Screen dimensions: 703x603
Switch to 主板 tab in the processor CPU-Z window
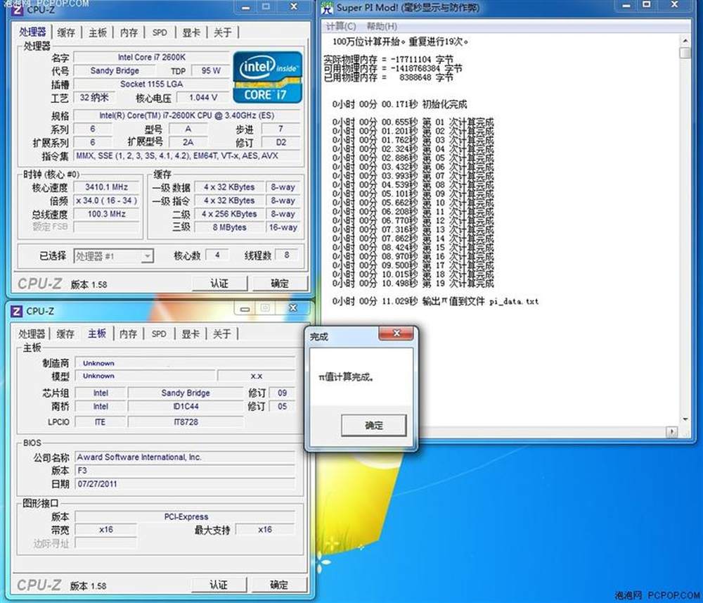coord(98,32)
